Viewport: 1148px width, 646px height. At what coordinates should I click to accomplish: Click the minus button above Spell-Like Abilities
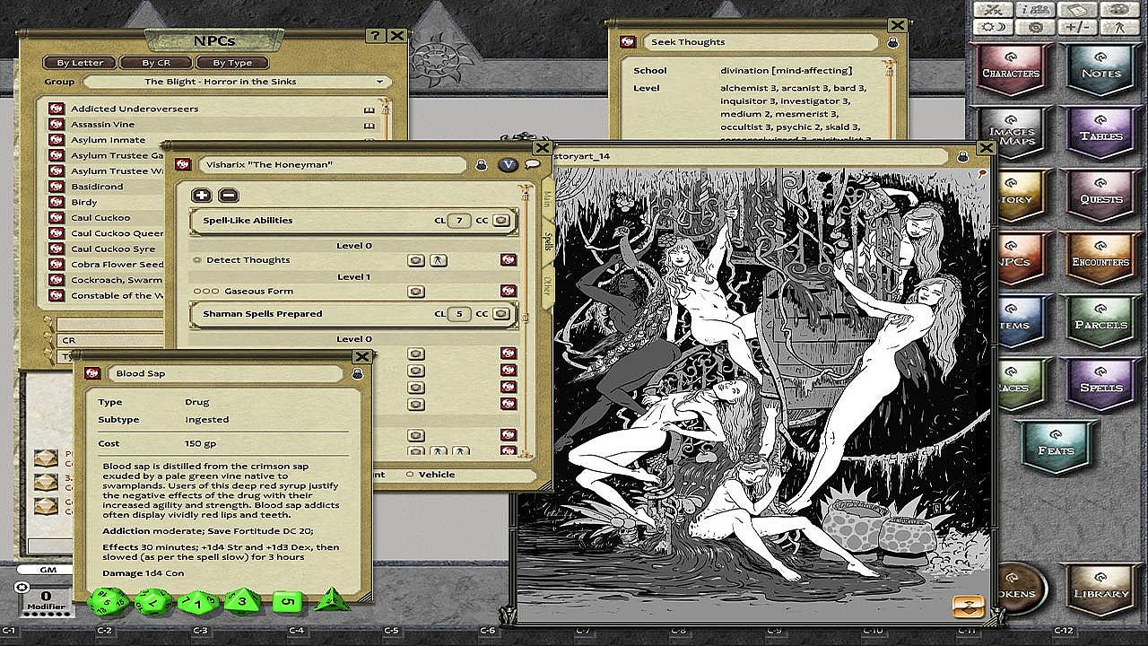click(x=228, y=195)
